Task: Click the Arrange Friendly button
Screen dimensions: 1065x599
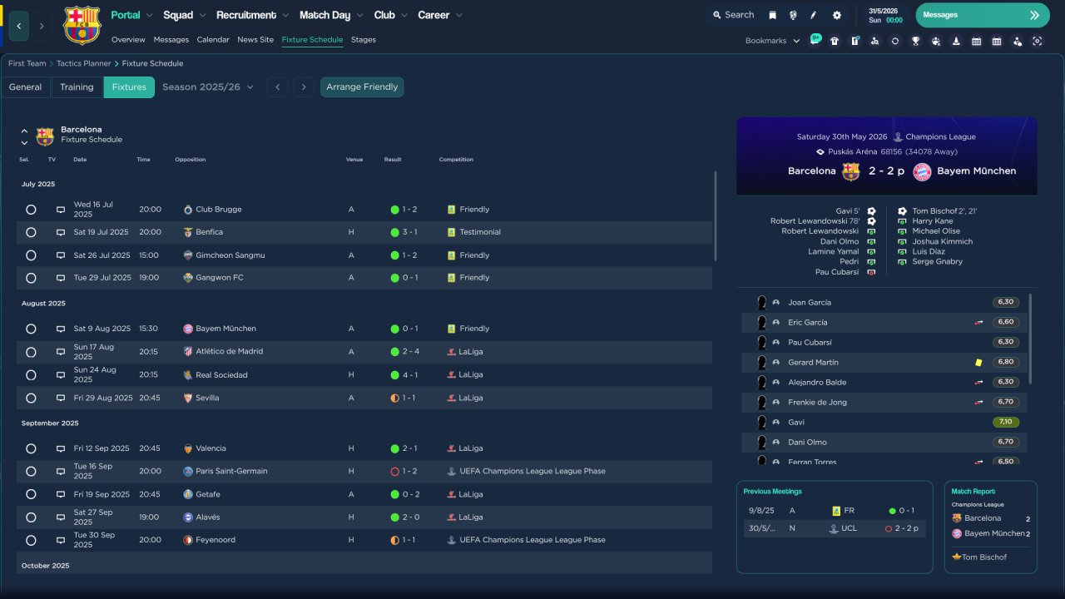Action: [362, 87]
